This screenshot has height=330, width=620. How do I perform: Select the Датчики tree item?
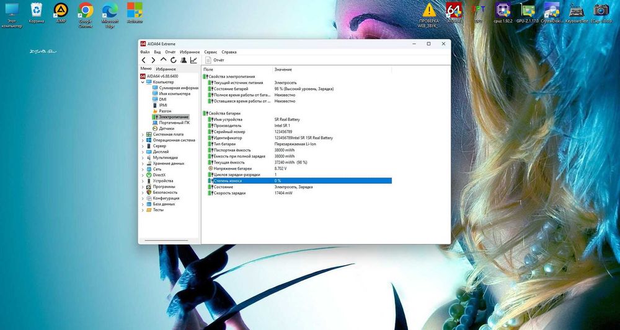pos(166,129)
